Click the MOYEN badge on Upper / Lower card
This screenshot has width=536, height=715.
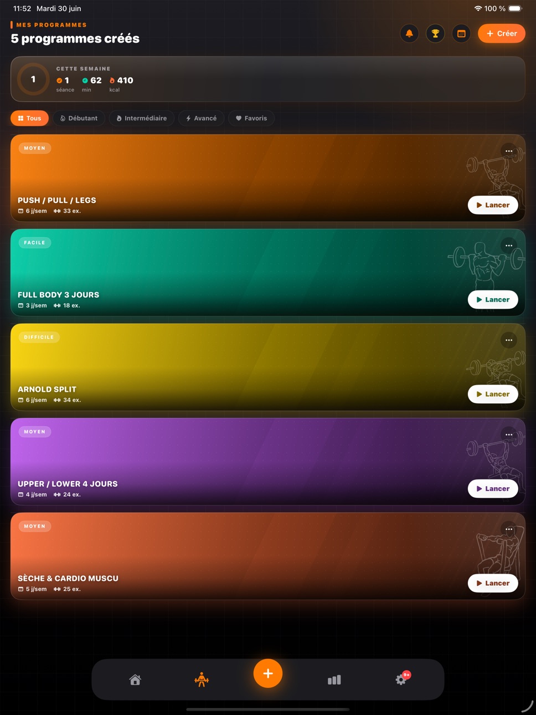(35, 432)
